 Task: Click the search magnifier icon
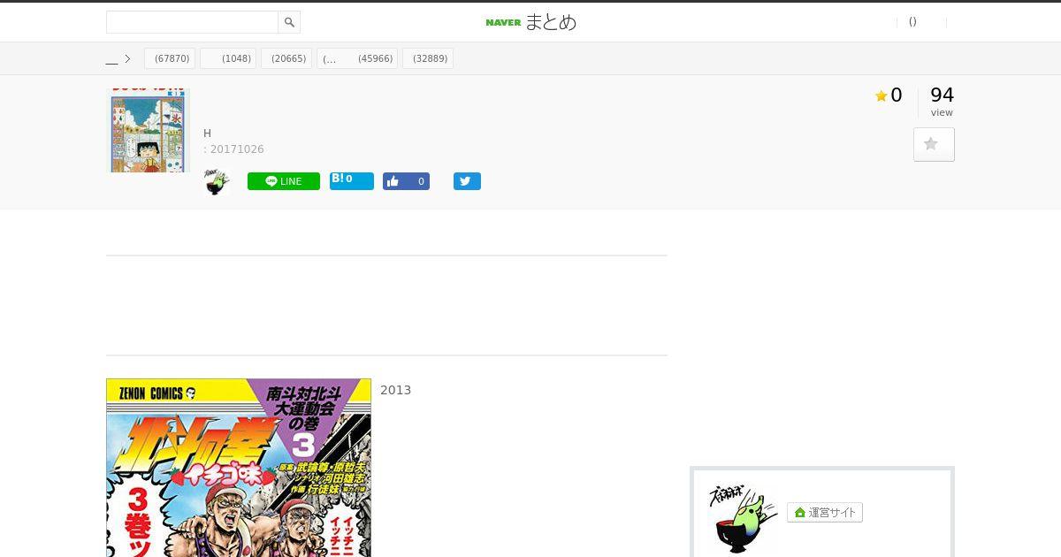coord(289,22)
